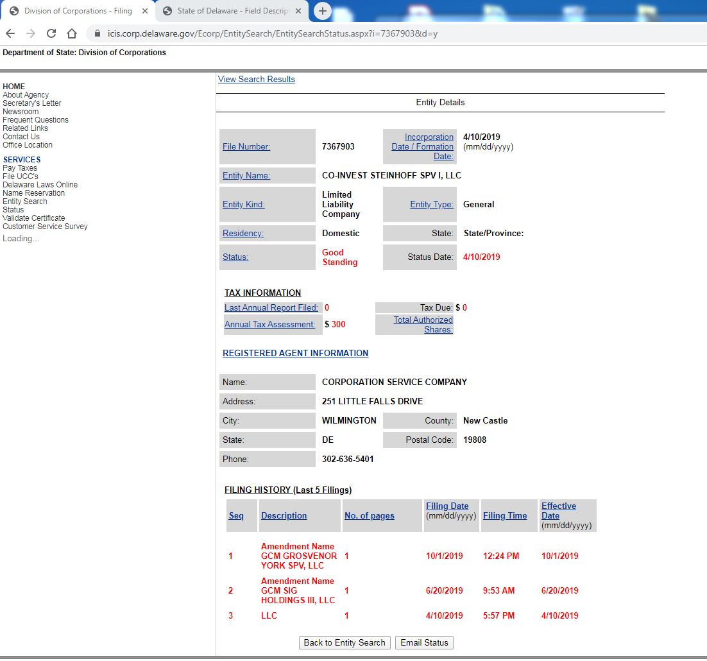Open Frequent Questions sidebar item
Image resolution: width=707 pixels, height=661 pixels.
click(36, 120)
